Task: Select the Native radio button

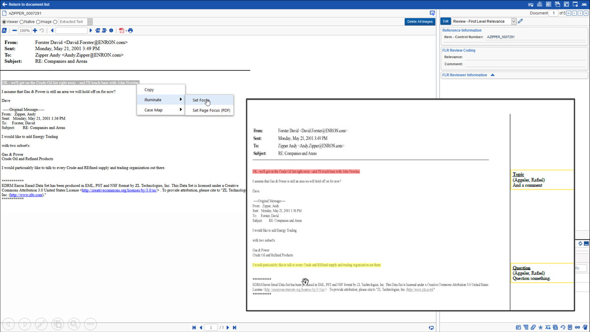Action: tap(22, 22)
